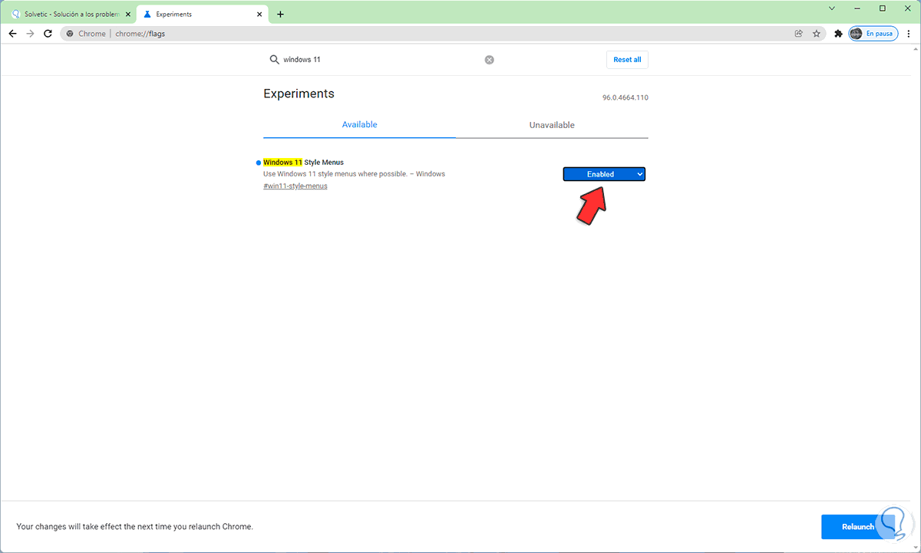Viewport: 921px width, 553px height.
Task: Bookmark this page with the star icon
Action: pyautogui.click(x=817, y=34)
